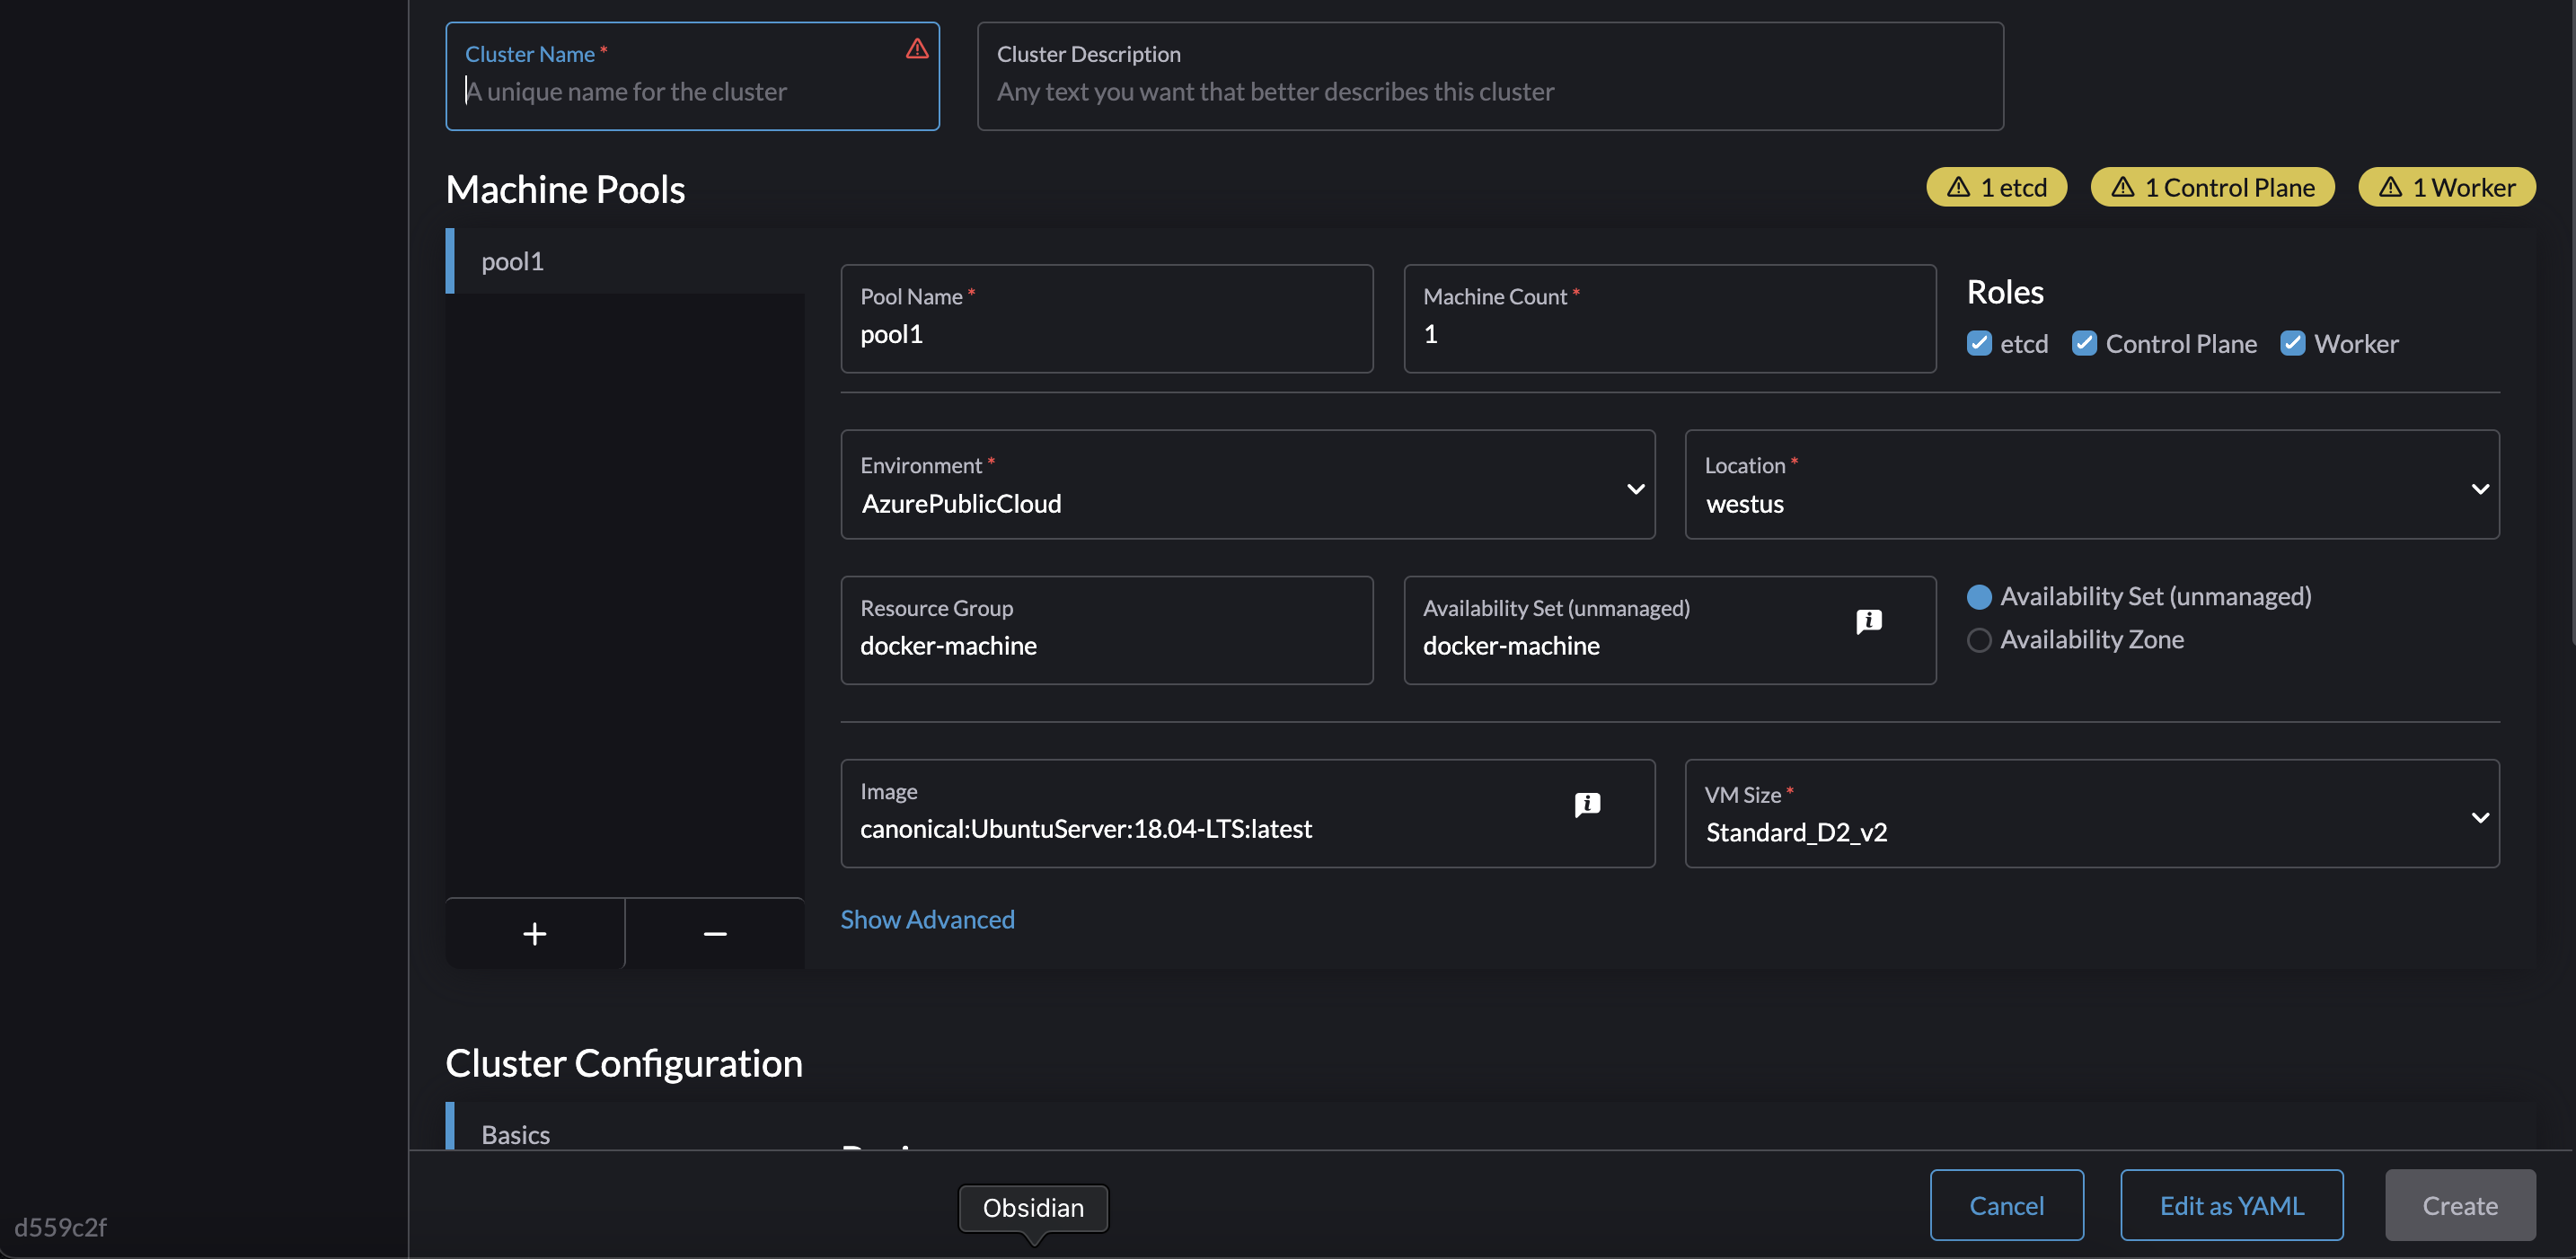The height and width of the screenshot is (1259, 2576).
Task: Click the info icon beside Availability Set field
Action: [x=1870, y=621]
